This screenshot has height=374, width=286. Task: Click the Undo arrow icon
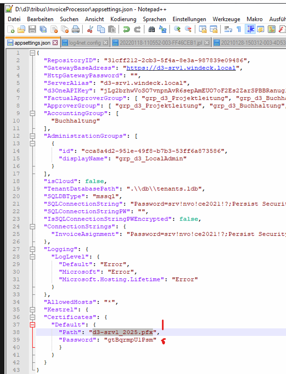pos(126,29)
